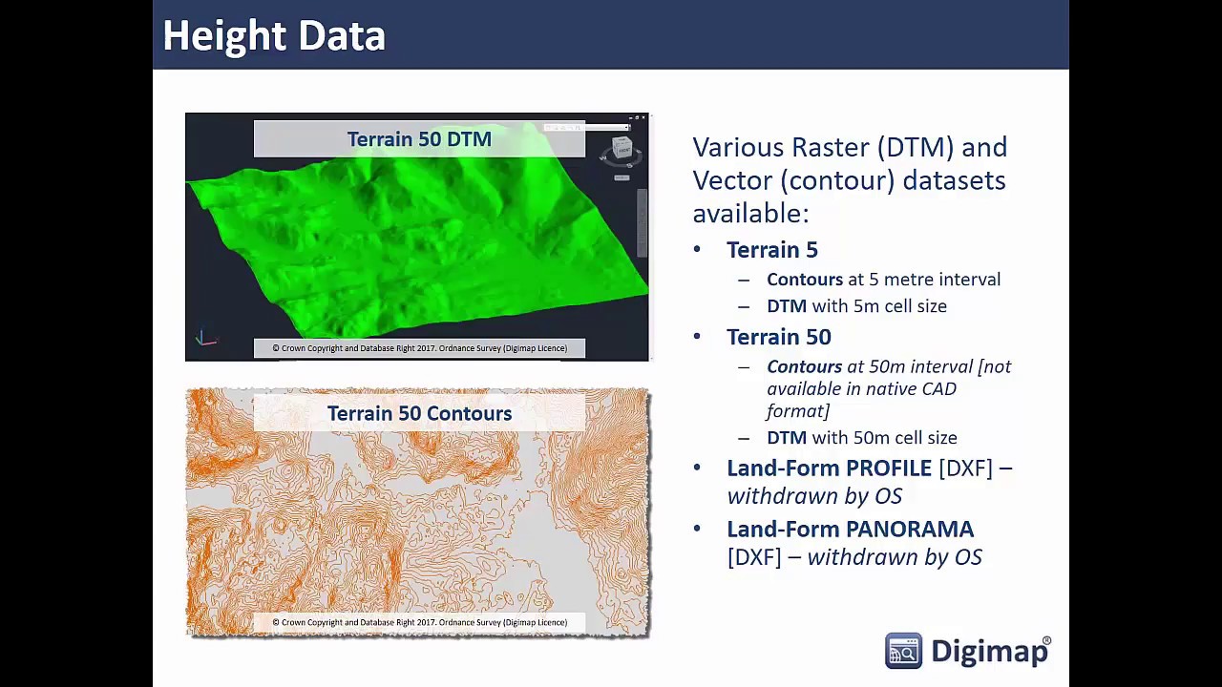
Task: Click the 'Terrain 5' bullet
Action: (x=771, y=250)
